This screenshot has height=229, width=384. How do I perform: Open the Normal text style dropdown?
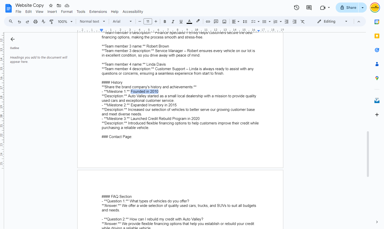pyautogui.click(x=92, y=22)
